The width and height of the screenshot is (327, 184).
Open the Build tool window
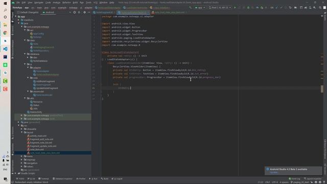(105, 179)
